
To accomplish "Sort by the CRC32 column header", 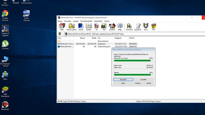I will coord(133,38).
